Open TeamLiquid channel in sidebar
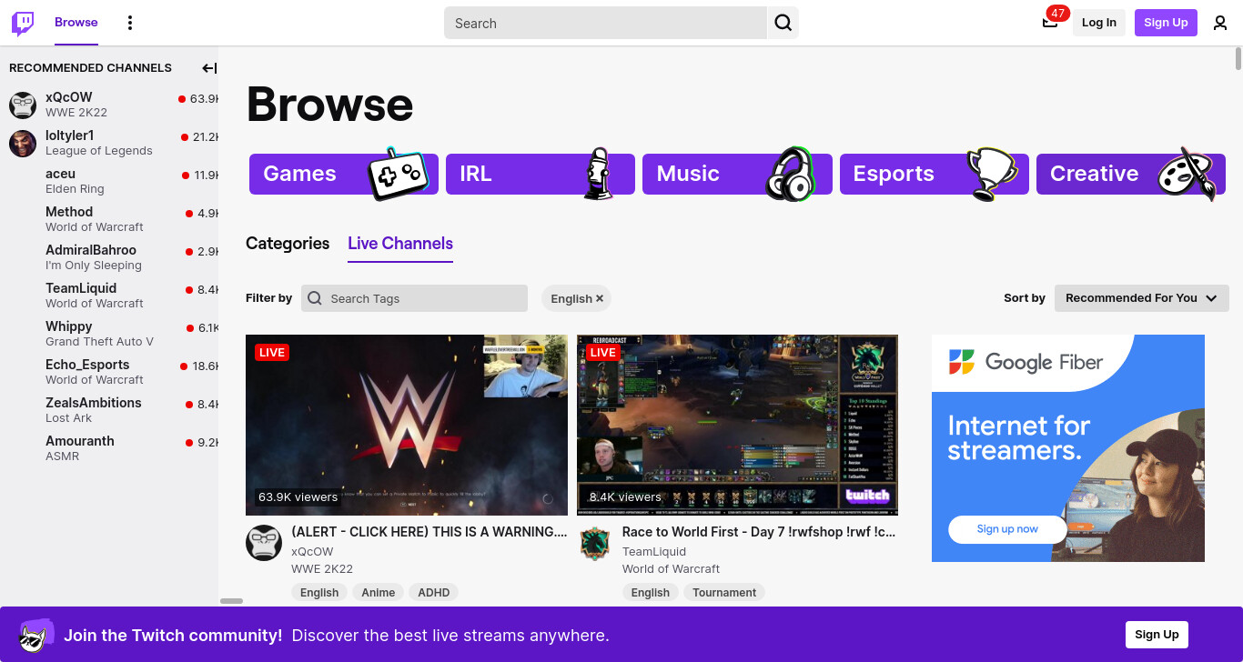Screen dimensions: 1243x662 point(109,296)
